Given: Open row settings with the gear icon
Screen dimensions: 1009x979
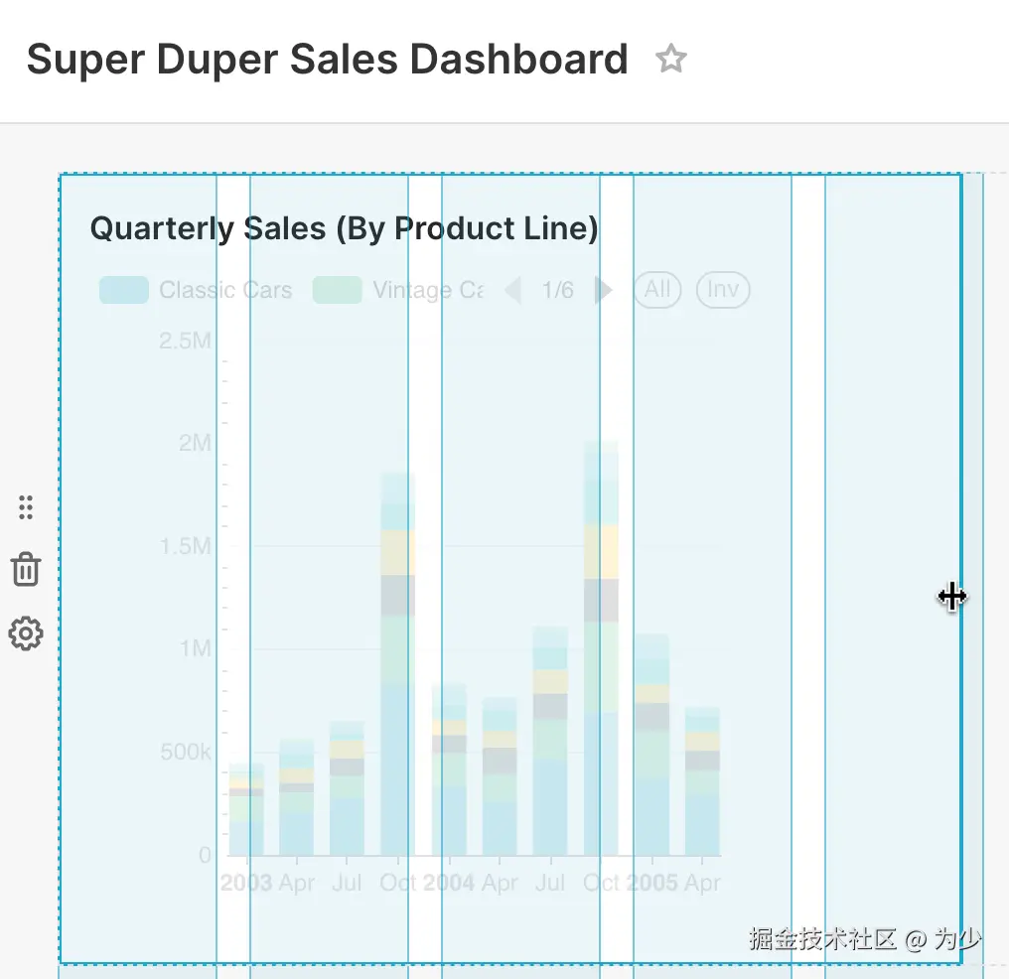Looking at the screenshot, I should pyautogui.click(x=26, y=633).
